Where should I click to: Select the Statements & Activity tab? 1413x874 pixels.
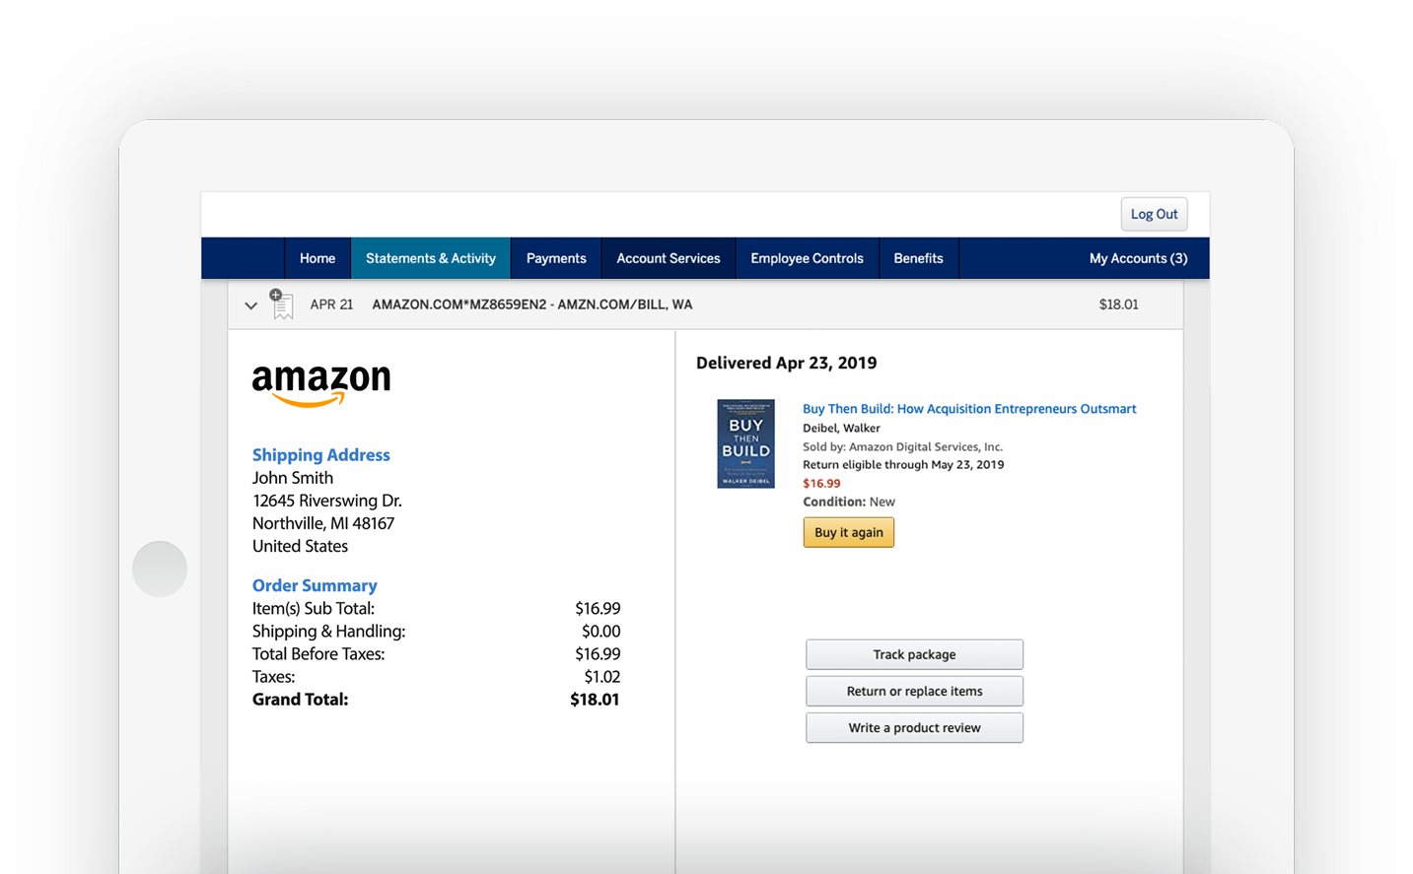pyautogui.click(x=431, y=258)
